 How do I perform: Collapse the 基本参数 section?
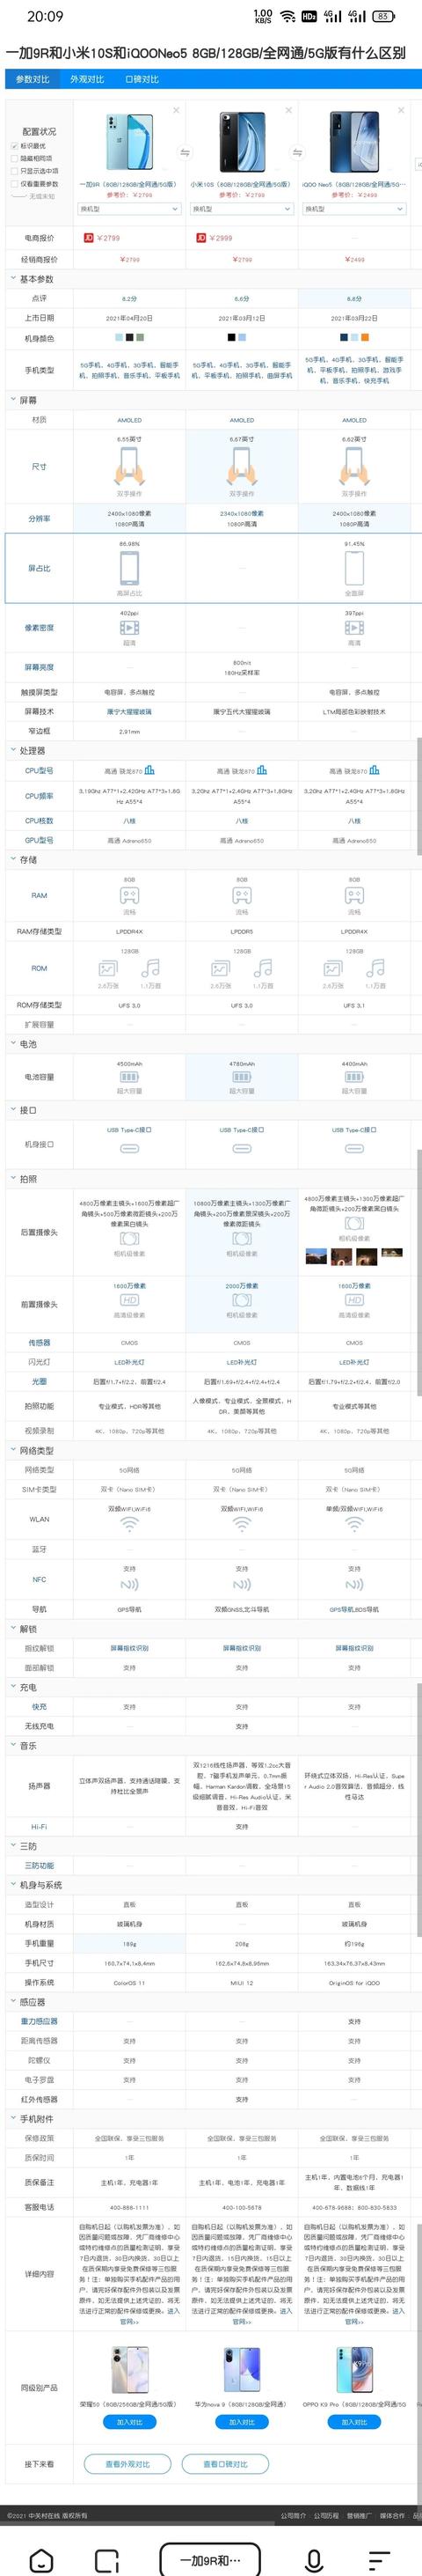coord(13,279)
